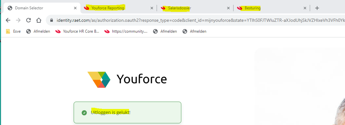Click the Youforce logo

tap(127, 80)
